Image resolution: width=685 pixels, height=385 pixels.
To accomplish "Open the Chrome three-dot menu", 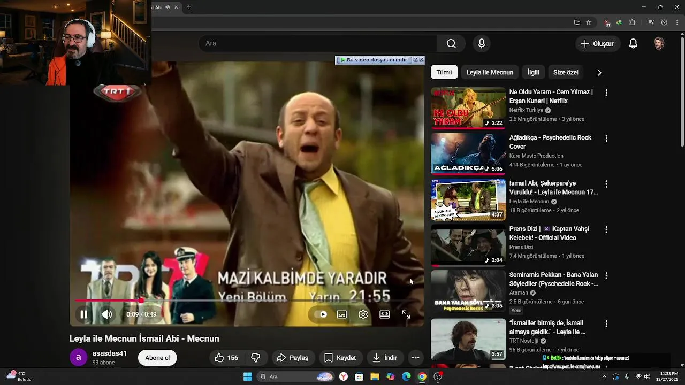I will (677, 22).
